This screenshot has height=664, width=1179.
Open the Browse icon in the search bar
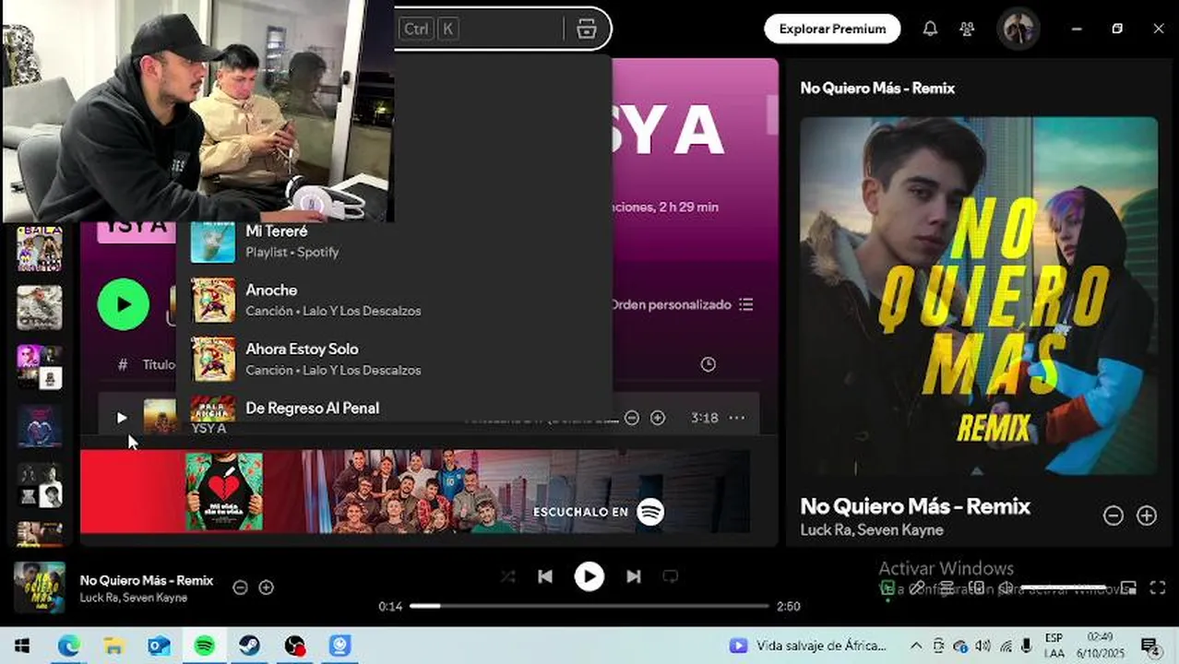(x=587, y=29)
